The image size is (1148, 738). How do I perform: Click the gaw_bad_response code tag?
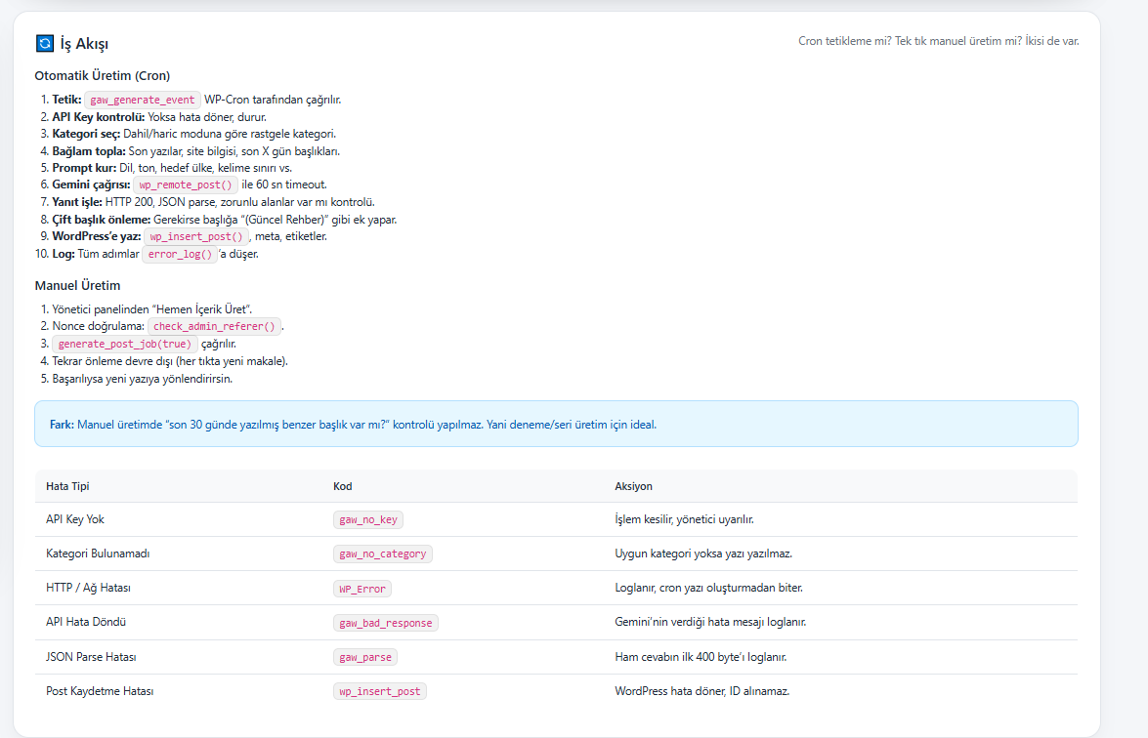[x=386, y=623]
